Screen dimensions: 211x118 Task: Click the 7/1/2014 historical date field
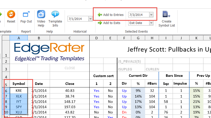pos(78,19)
